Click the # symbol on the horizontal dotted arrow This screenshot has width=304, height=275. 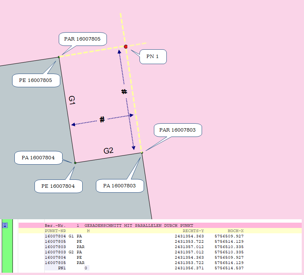[x=102, y=119]
